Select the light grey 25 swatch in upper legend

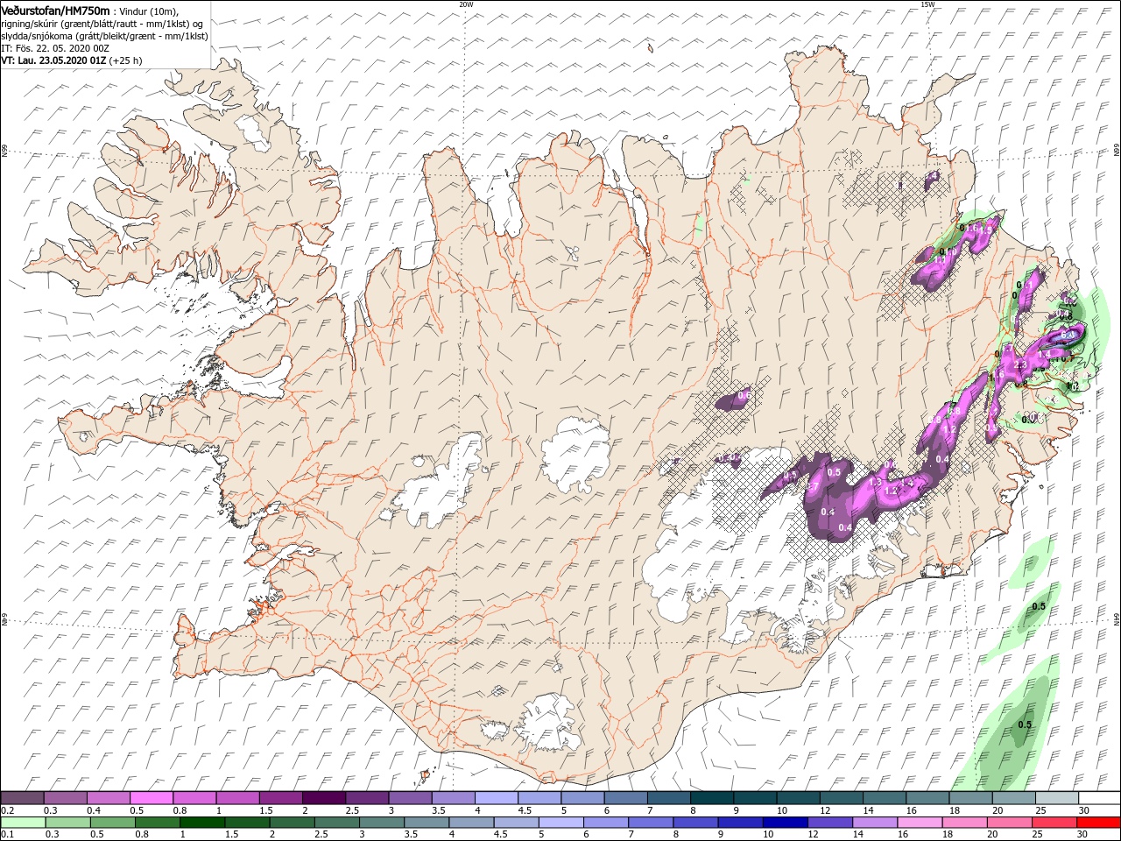[1055, 798]
